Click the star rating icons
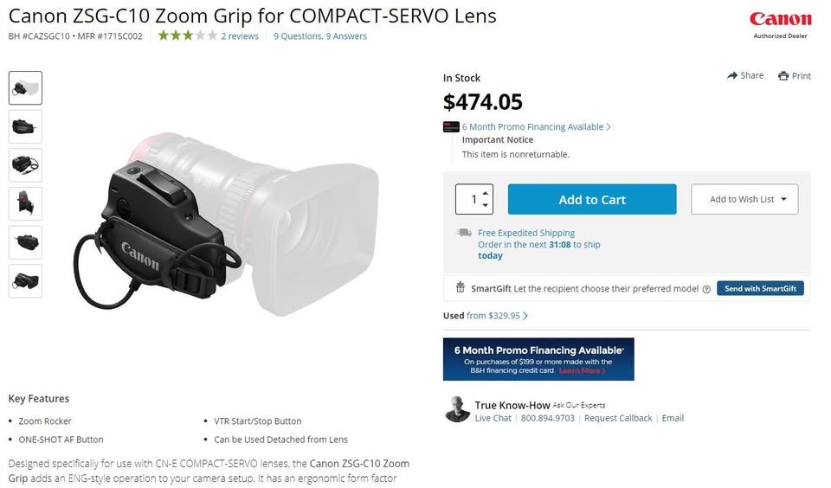Image resolution: width=831 pixels, height=488 pixels. (187, 36)
